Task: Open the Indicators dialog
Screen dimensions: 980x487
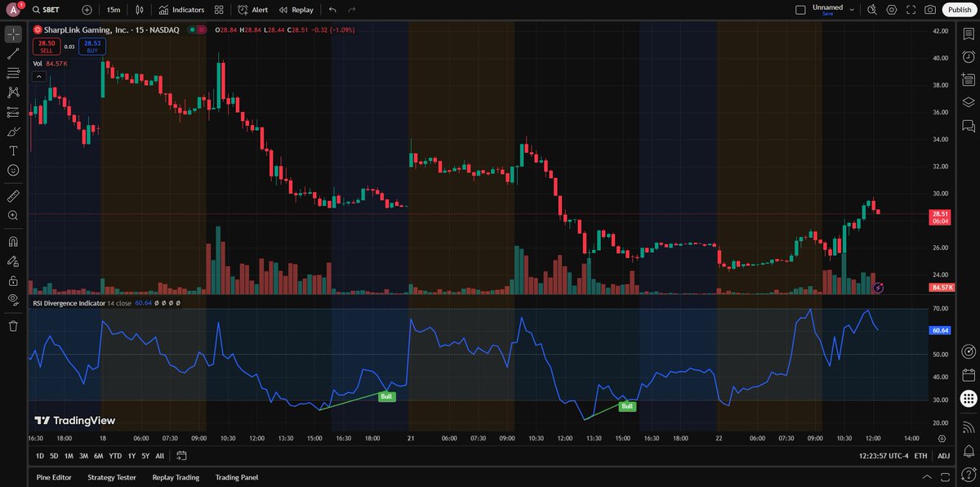Action: coord(181,10)
